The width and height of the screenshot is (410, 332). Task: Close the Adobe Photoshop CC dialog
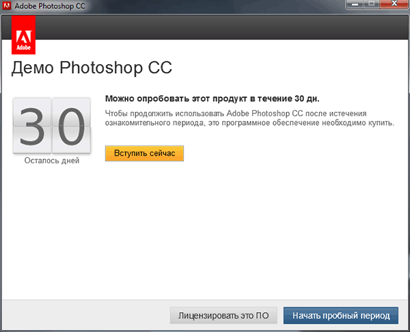click(x=394, y=5)
